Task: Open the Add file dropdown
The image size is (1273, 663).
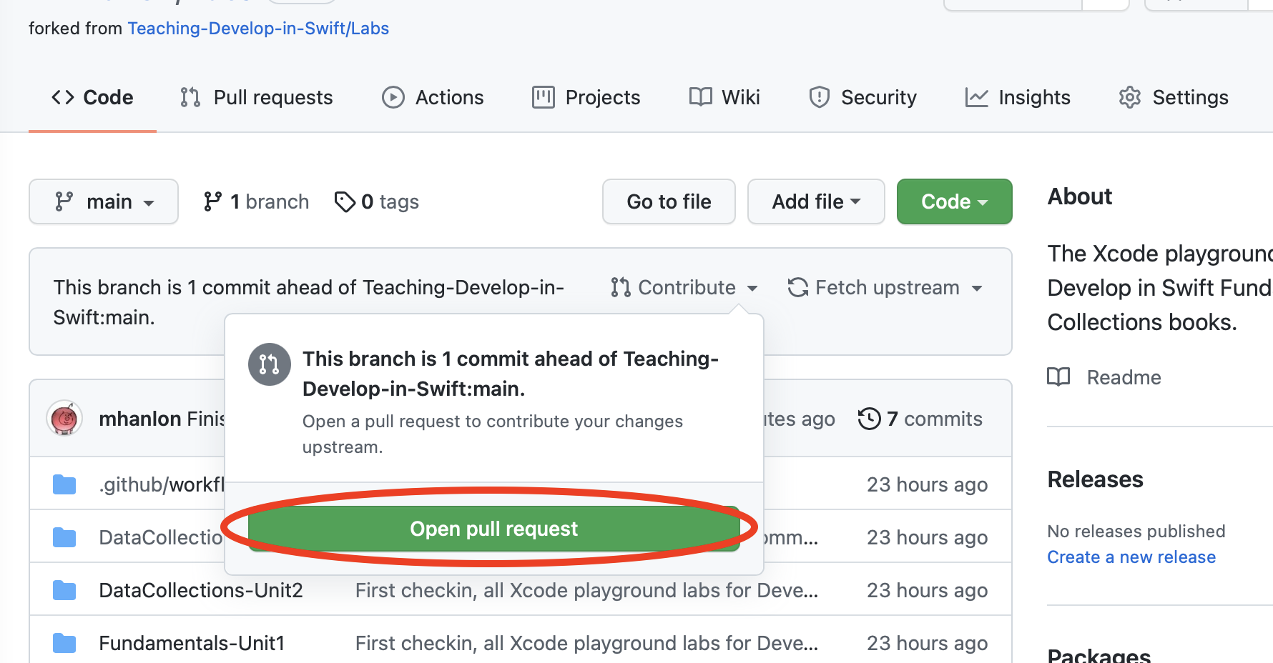Action: [x=816, y=201]
